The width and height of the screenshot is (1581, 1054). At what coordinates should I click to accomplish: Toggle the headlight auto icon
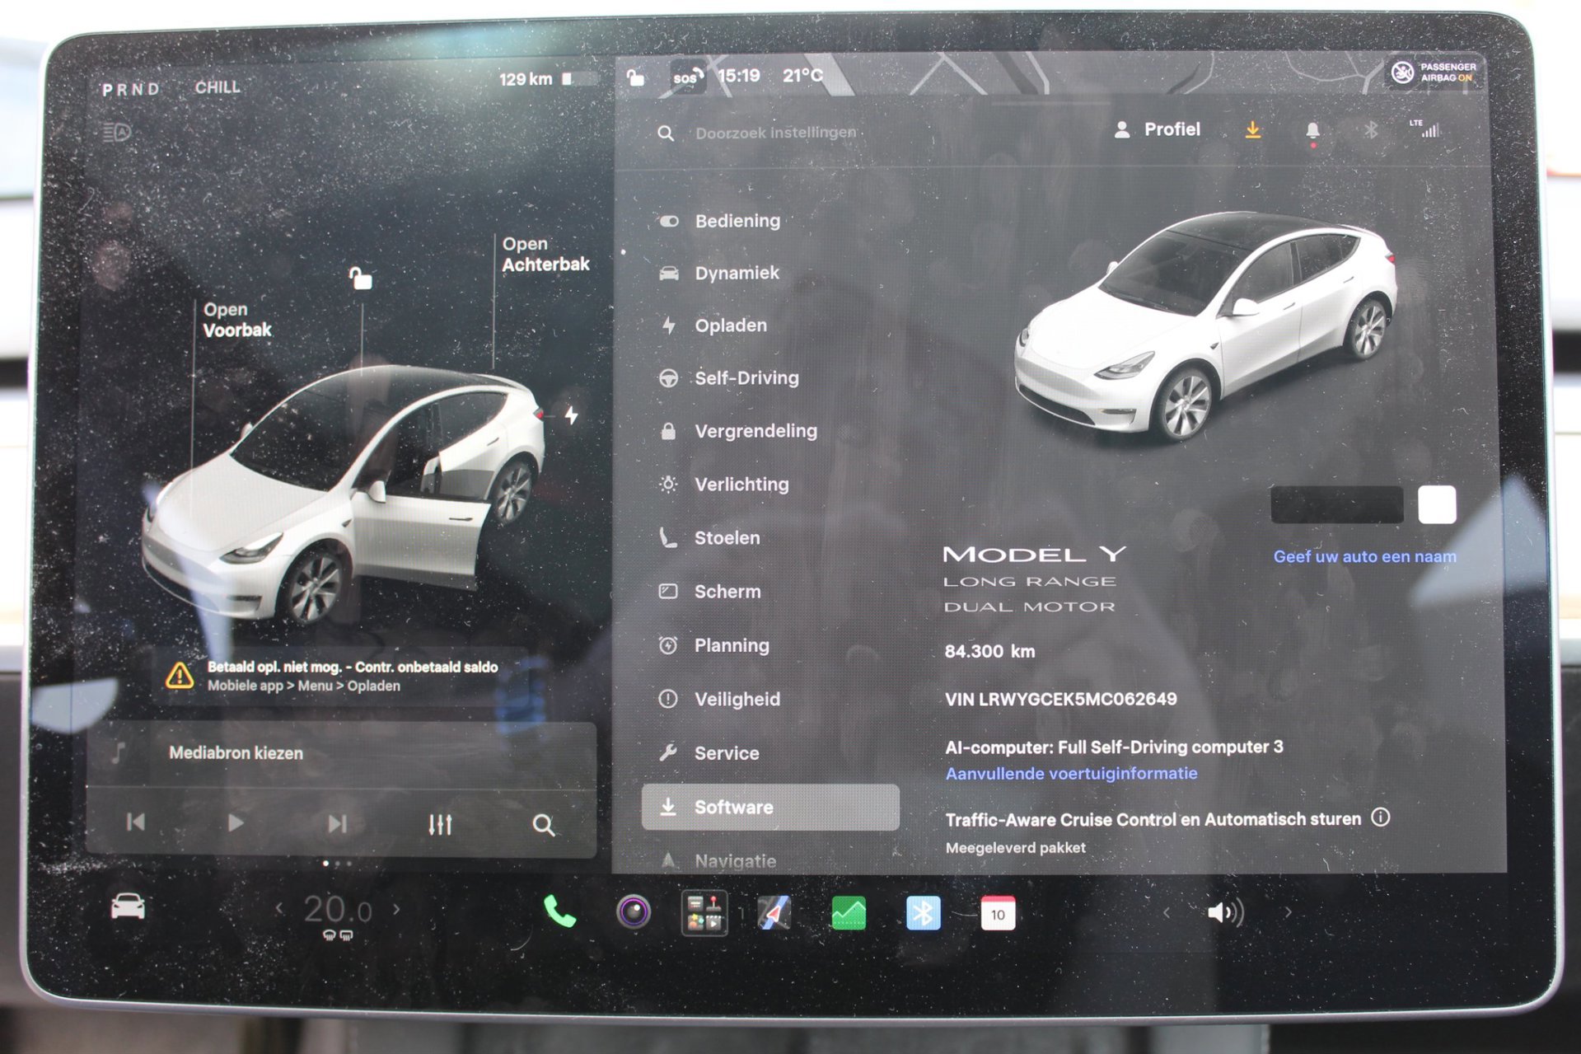117,132
